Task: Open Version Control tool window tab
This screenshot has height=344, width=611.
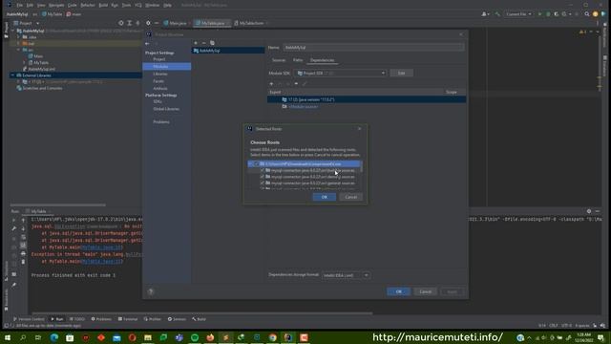Action: (29, 319)
